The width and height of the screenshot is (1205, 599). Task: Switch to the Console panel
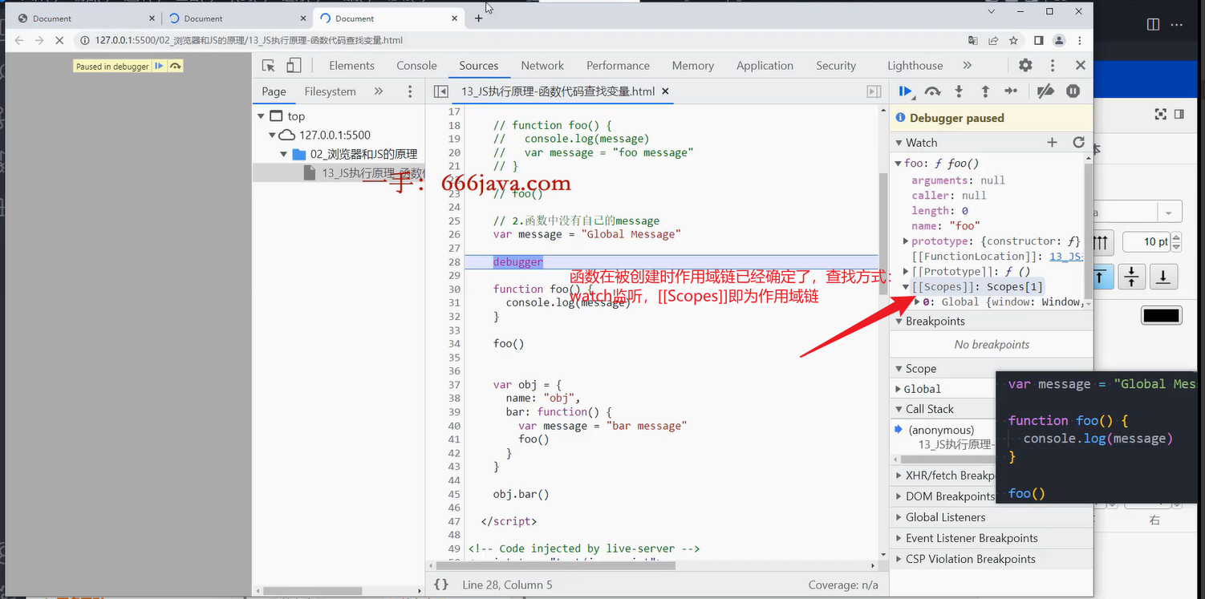pos(416,66)
